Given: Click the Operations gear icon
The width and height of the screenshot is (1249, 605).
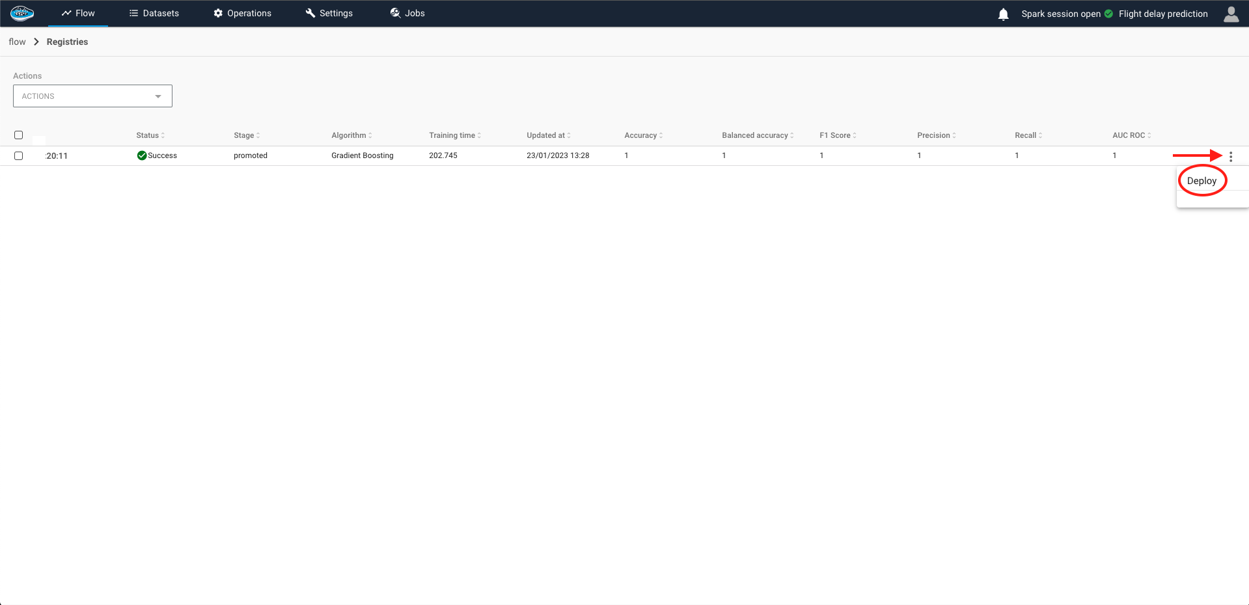Looking at the screenshot, I should pos(218,13).
